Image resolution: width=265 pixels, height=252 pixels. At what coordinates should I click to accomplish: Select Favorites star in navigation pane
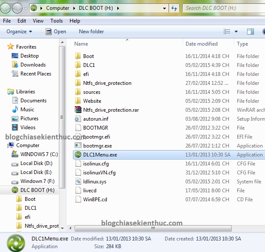11,46
